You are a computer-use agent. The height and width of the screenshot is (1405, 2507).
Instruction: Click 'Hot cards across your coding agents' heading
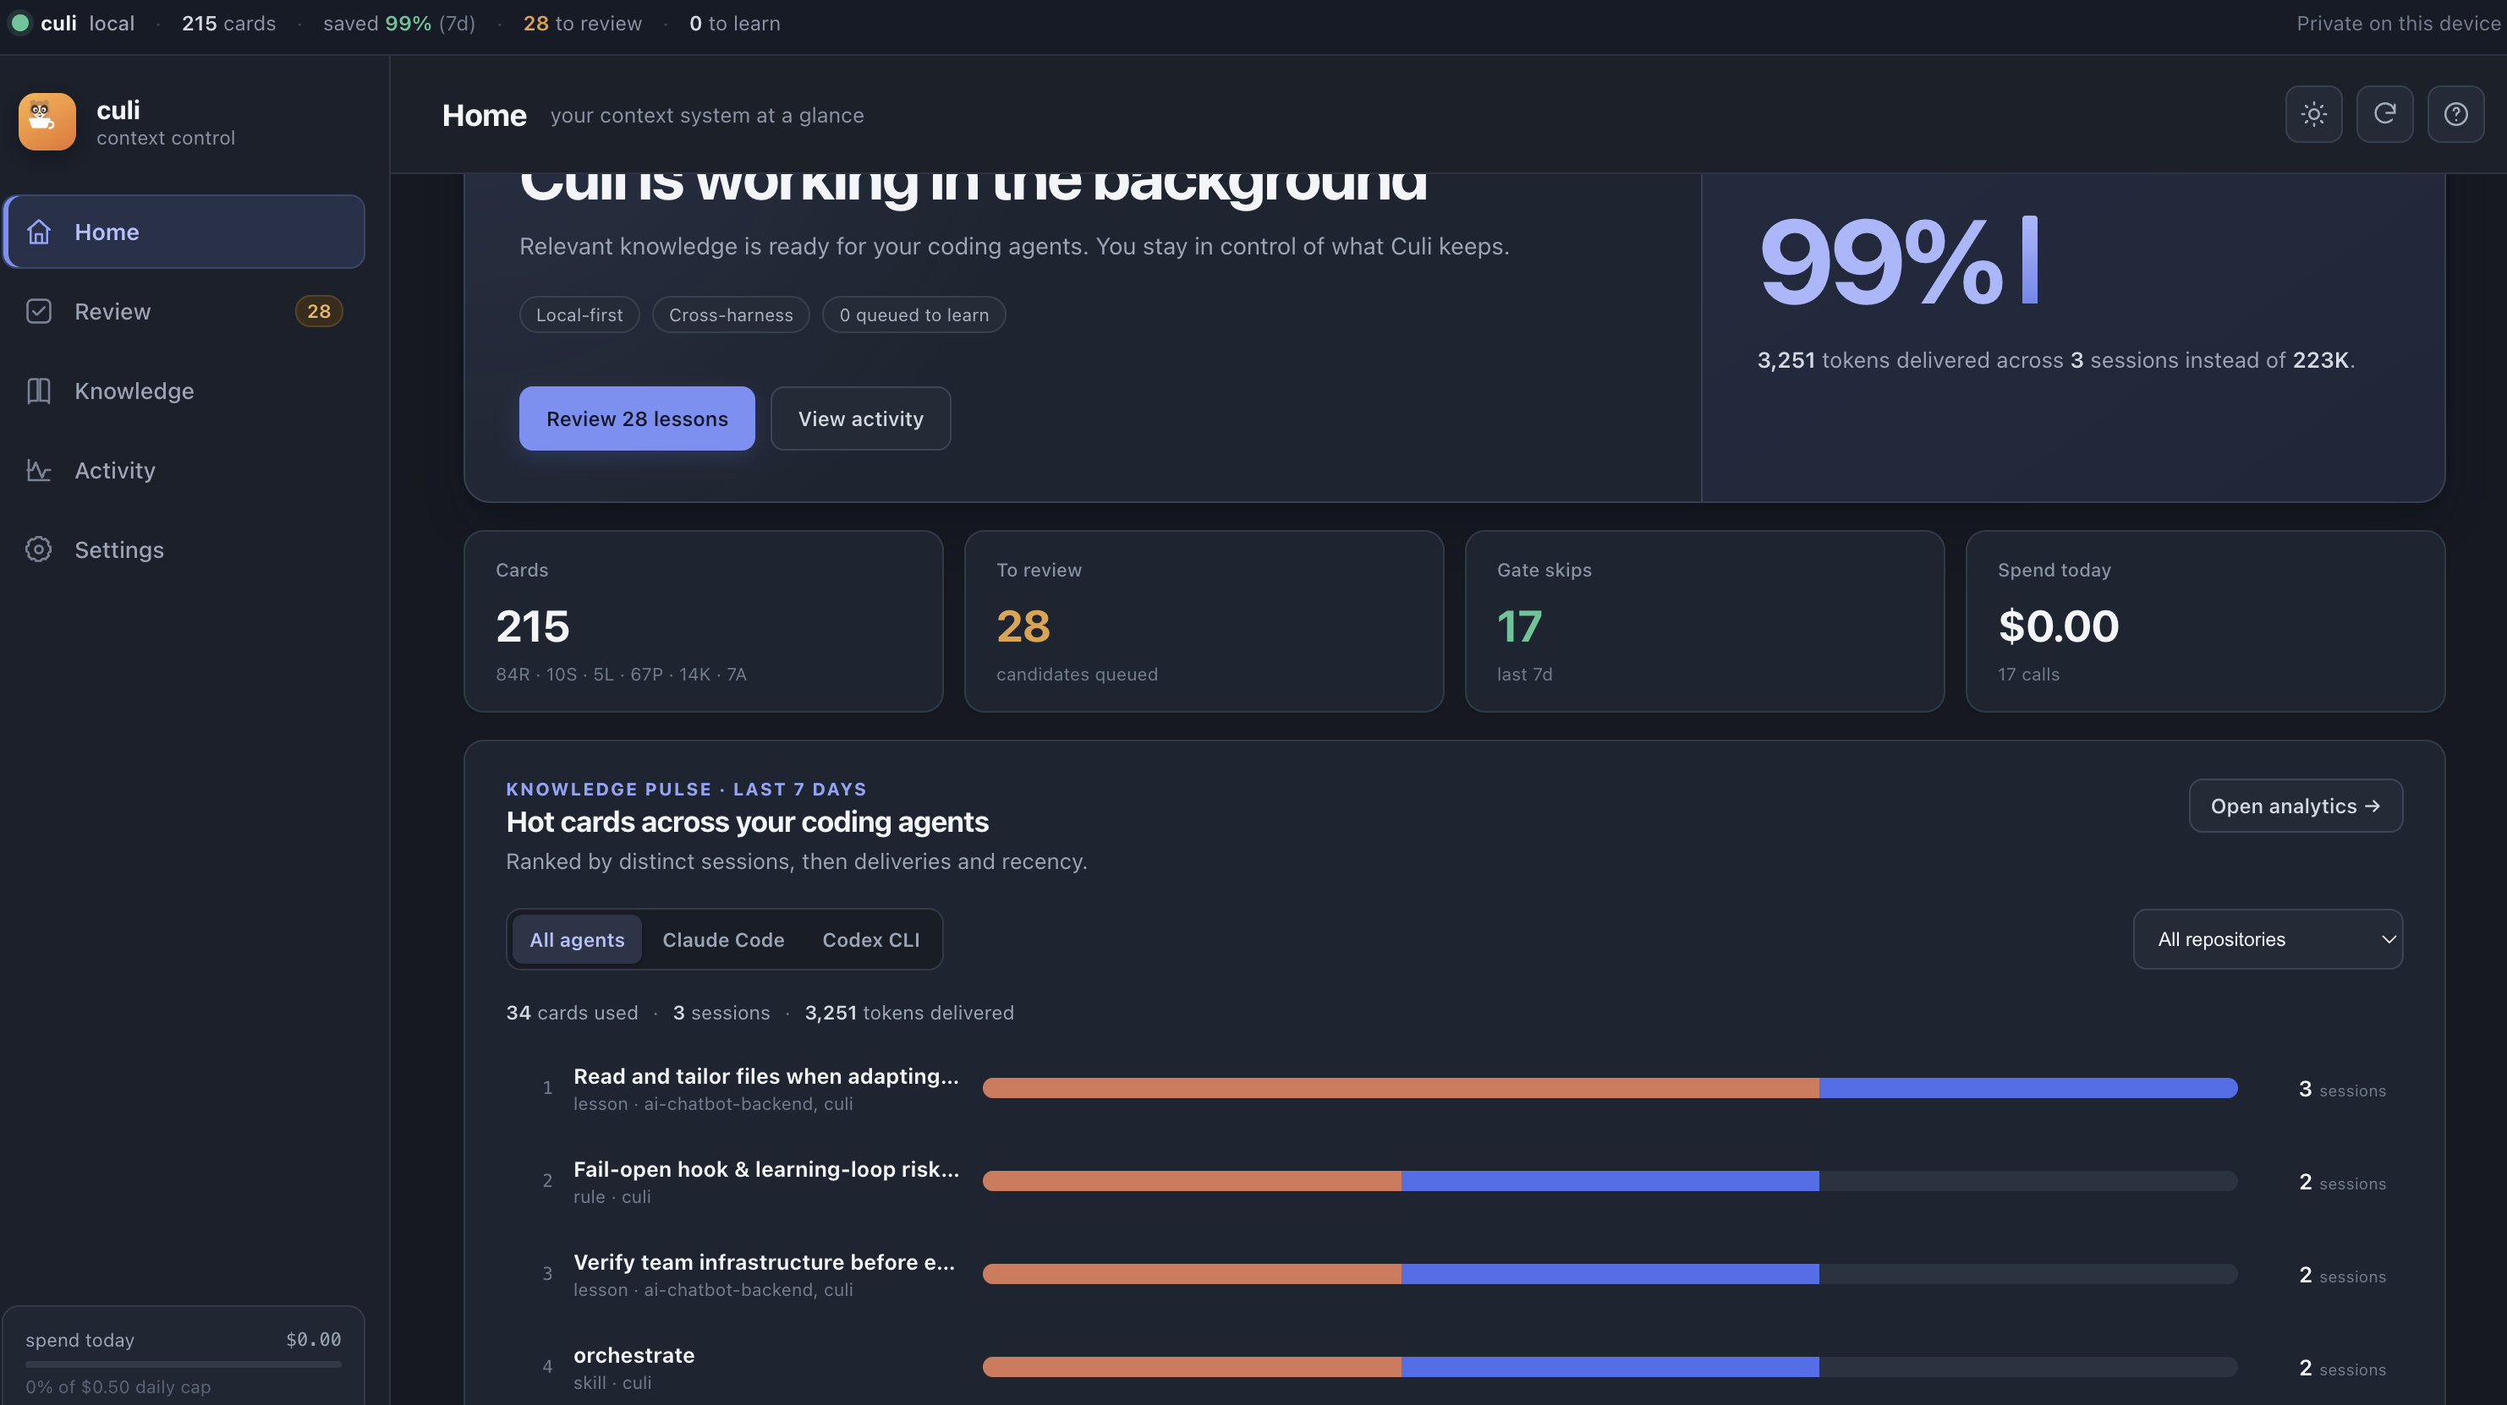point(747,823)
